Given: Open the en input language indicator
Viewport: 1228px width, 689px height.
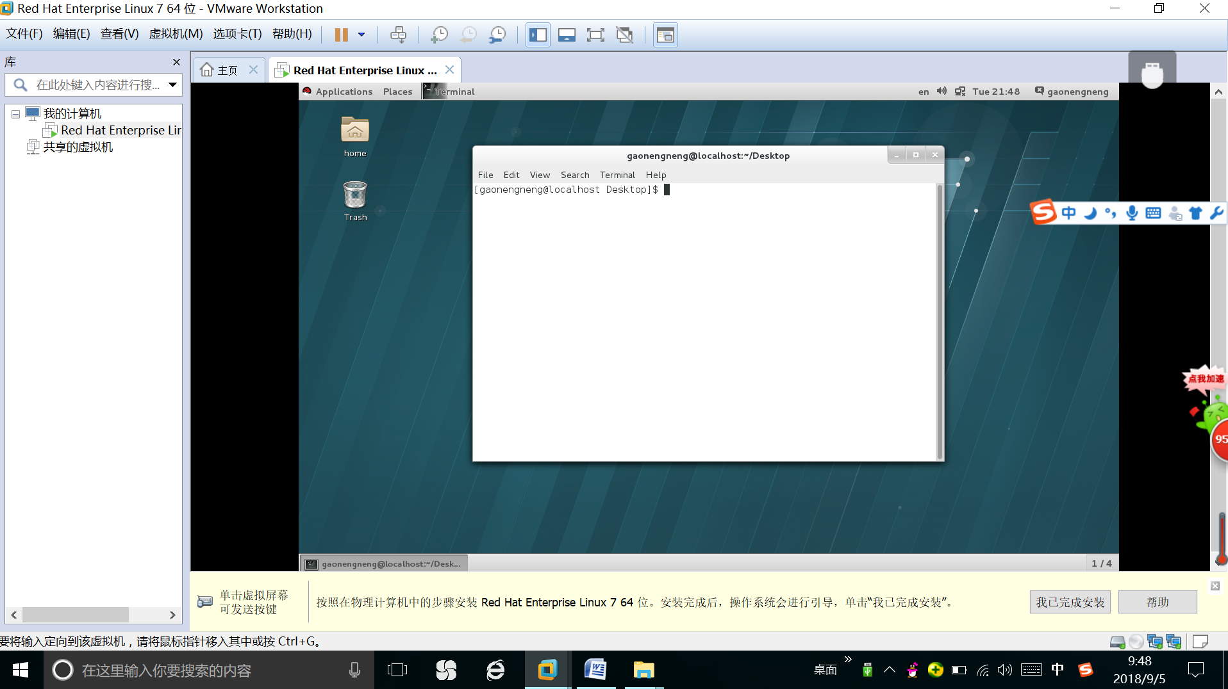Looking at the screenshot, I should click(x=923, y=92).
